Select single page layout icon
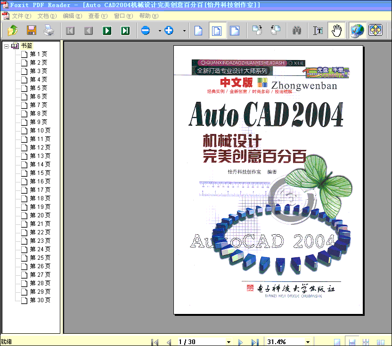Screen dimensions: 392x346 tap(337, 342)
